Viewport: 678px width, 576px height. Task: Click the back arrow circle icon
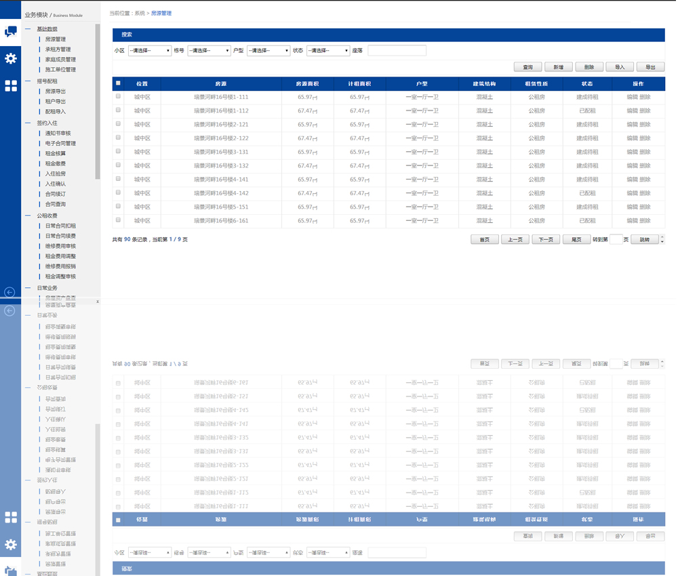(x=9, y=292)
